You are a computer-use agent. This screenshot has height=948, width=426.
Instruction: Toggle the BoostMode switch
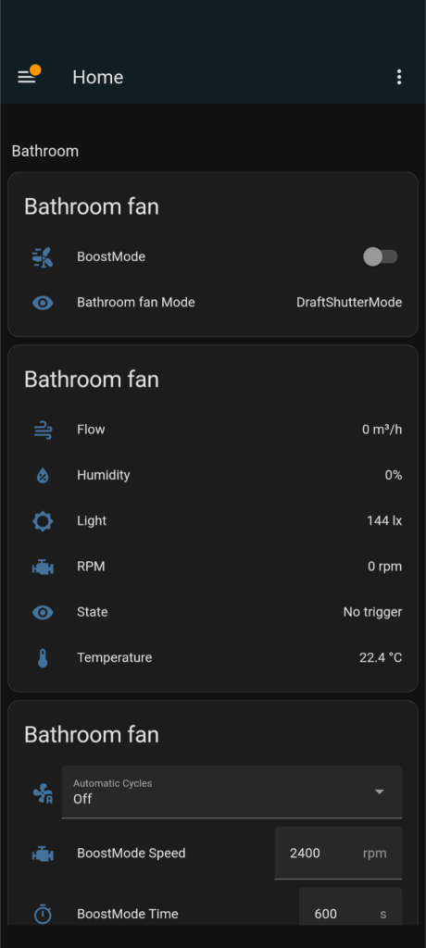pyautogui.click(x=380, y=257)
